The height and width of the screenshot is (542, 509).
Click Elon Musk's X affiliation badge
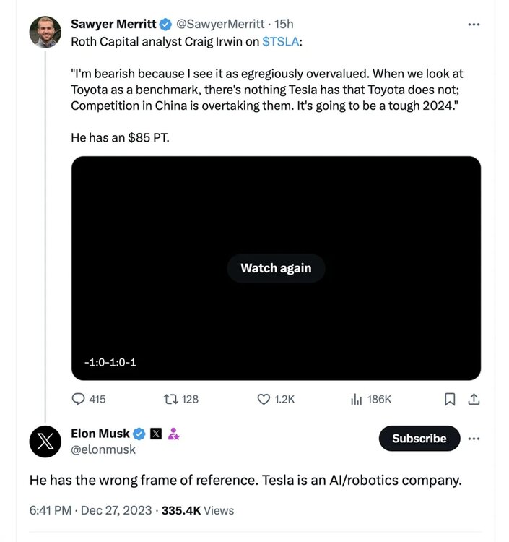(156, 434)
